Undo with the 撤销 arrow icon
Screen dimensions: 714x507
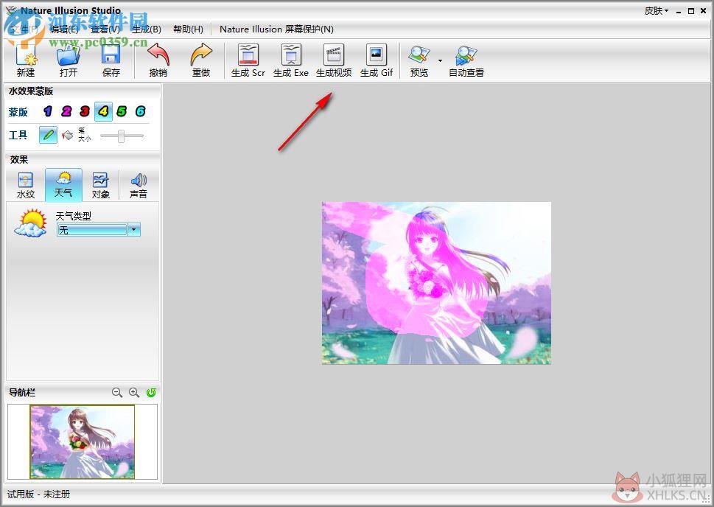tap(158, 60)
